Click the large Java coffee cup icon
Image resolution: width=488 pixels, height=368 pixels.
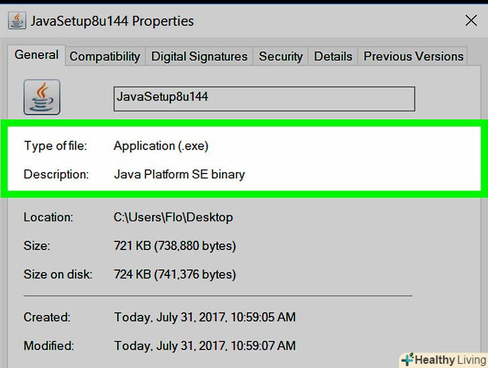click(x=42, y=97)
